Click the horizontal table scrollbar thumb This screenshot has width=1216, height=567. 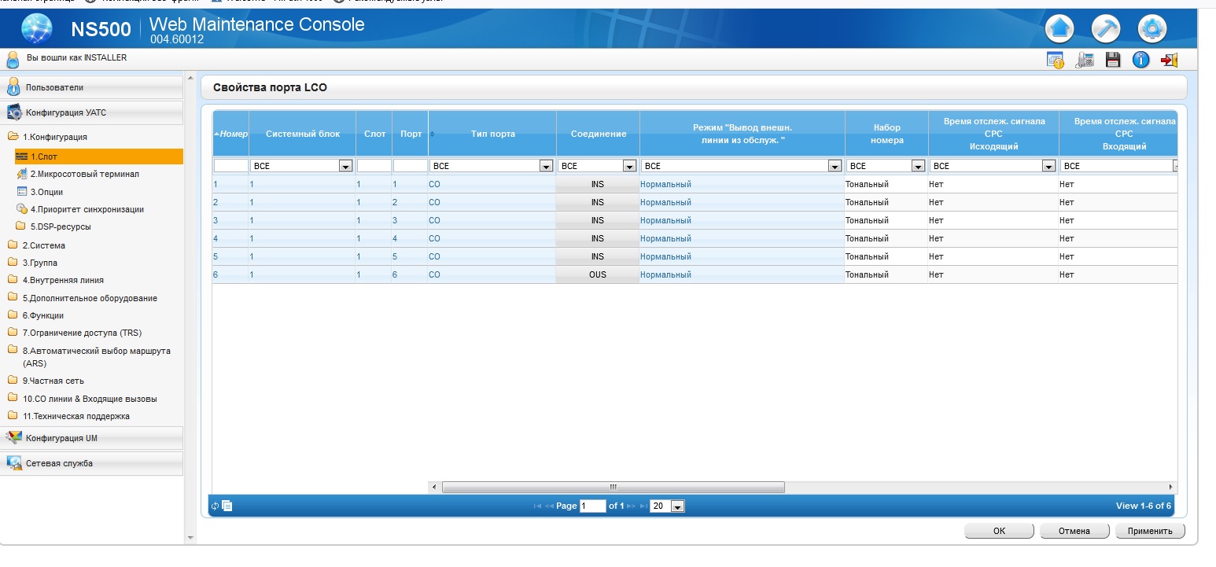[x=613, y=487]
